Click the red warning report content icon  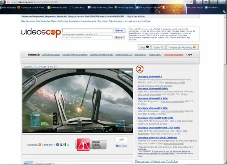83,145
